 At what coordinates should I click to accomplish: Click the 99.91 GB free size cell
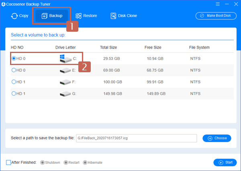155,82
